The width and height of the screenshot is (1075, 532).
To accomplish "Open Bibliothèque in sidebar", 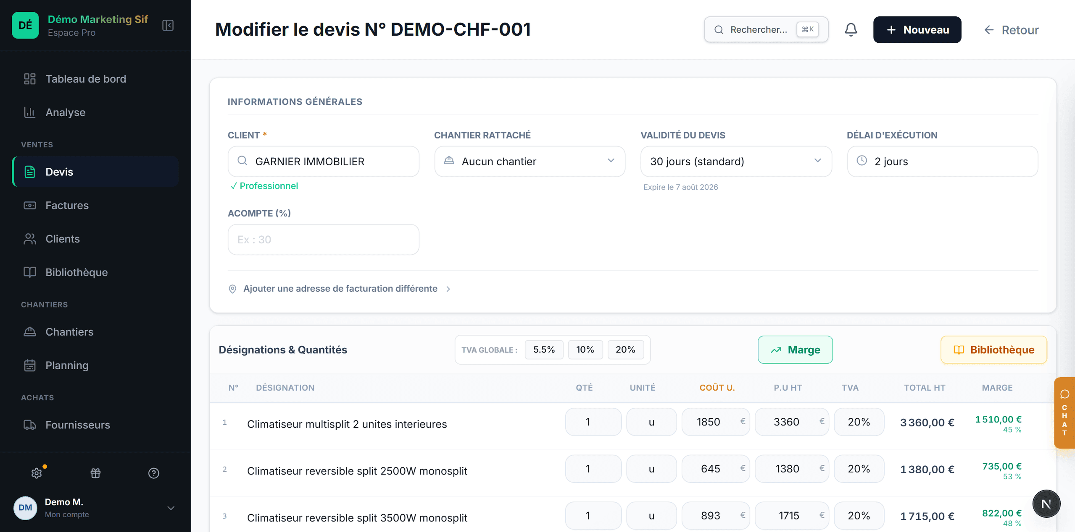I will point(95,272).
